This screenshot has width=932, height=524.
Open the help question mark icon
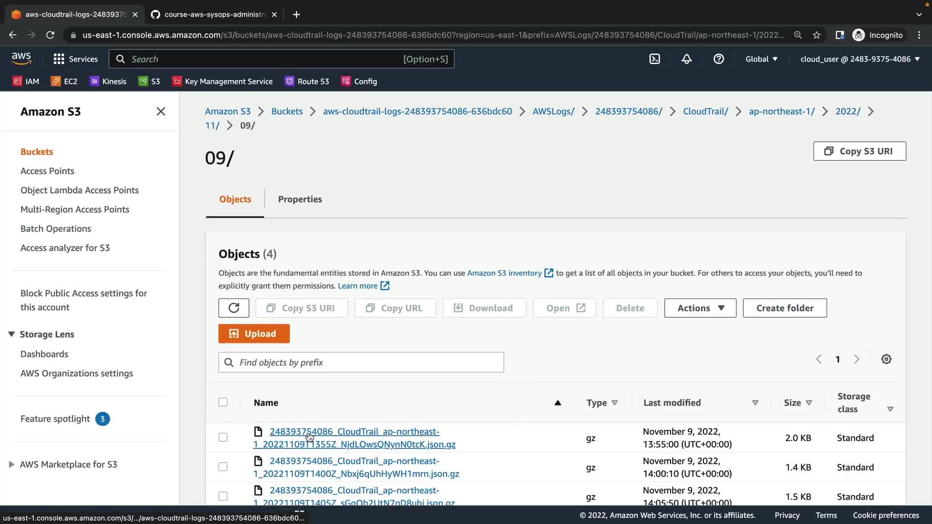coord(718,59)
